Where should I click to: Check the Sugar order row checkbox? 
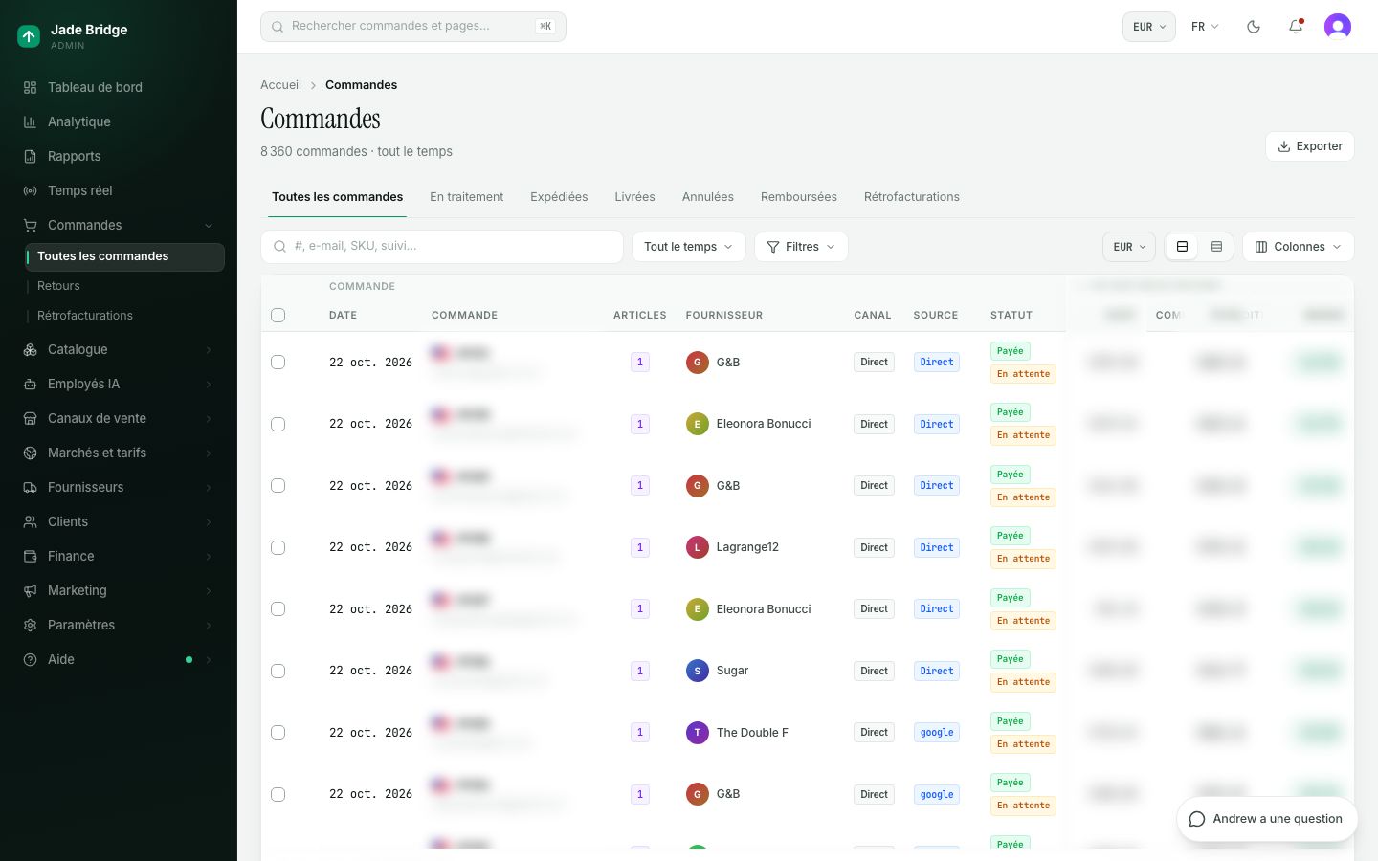pos(278,672)
